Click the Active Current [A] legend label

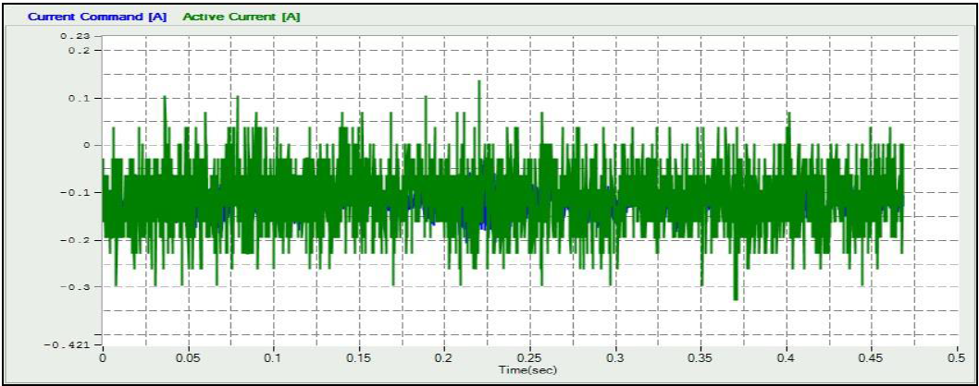pos(242,17)
